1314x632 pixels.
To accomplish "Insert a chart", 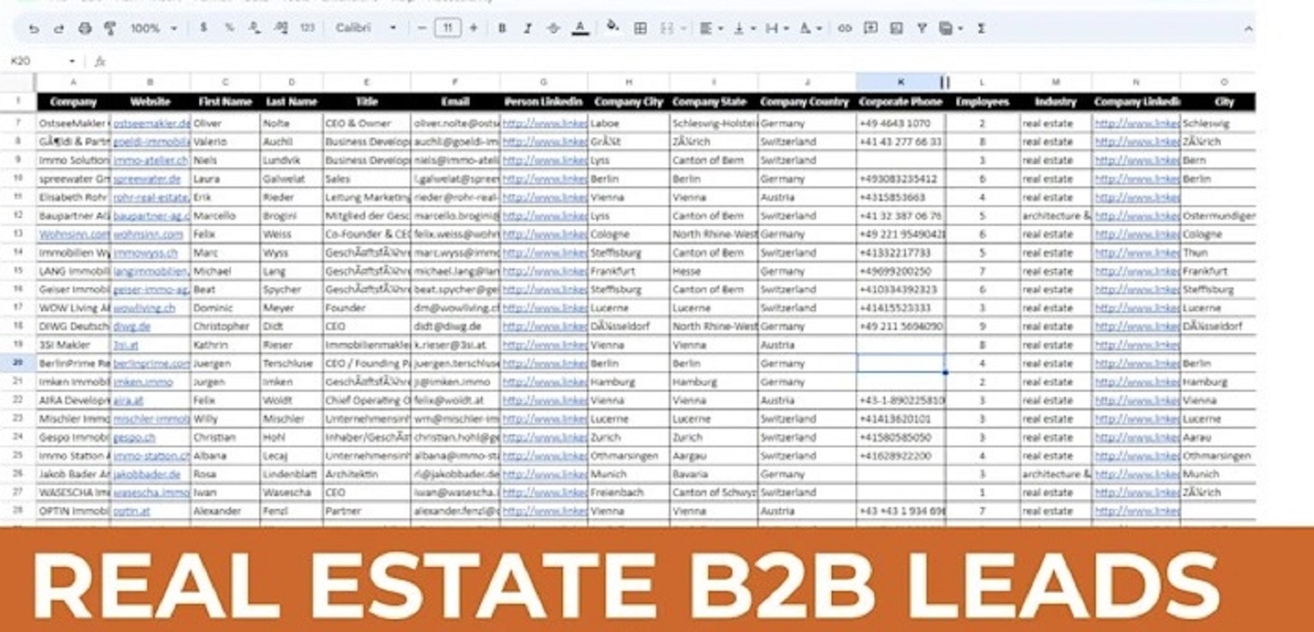I will [x=896, y=28].
